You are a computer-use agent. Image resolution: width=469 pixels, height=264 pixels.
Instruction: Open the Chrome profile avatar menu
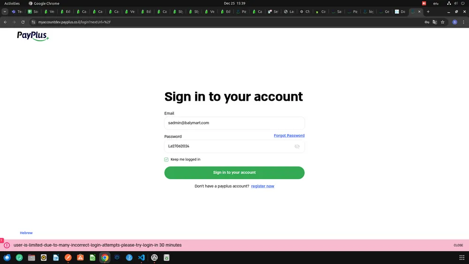tap(454, 22)
